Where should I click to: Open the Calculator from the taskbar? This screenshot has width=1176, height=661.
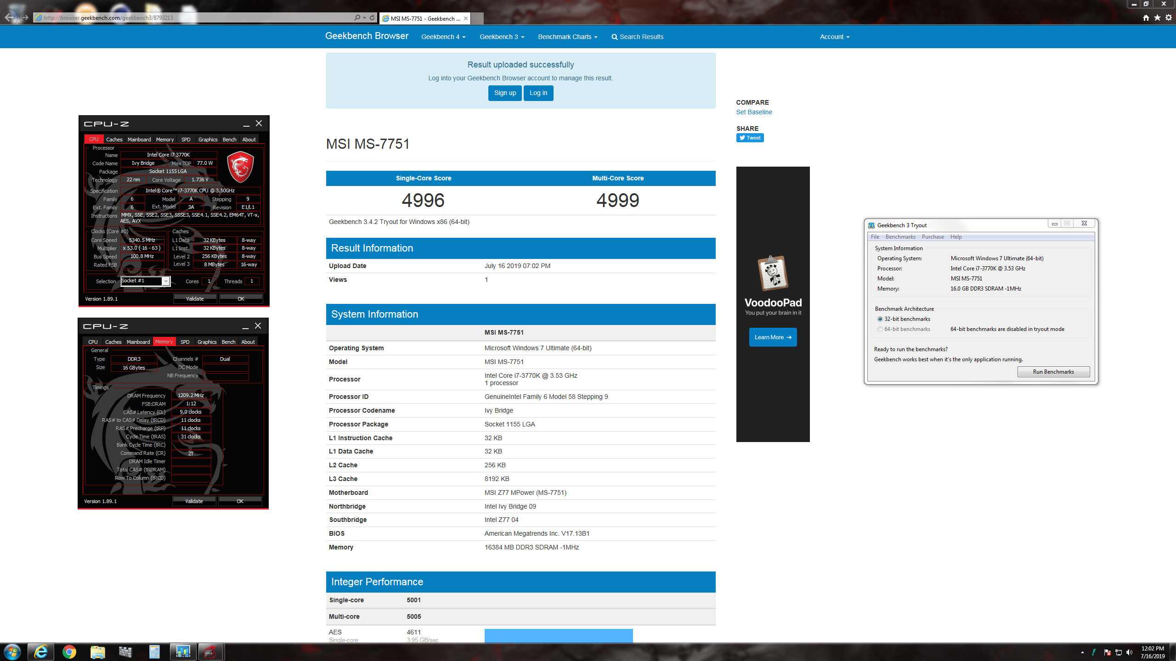(x=154, y=652)
